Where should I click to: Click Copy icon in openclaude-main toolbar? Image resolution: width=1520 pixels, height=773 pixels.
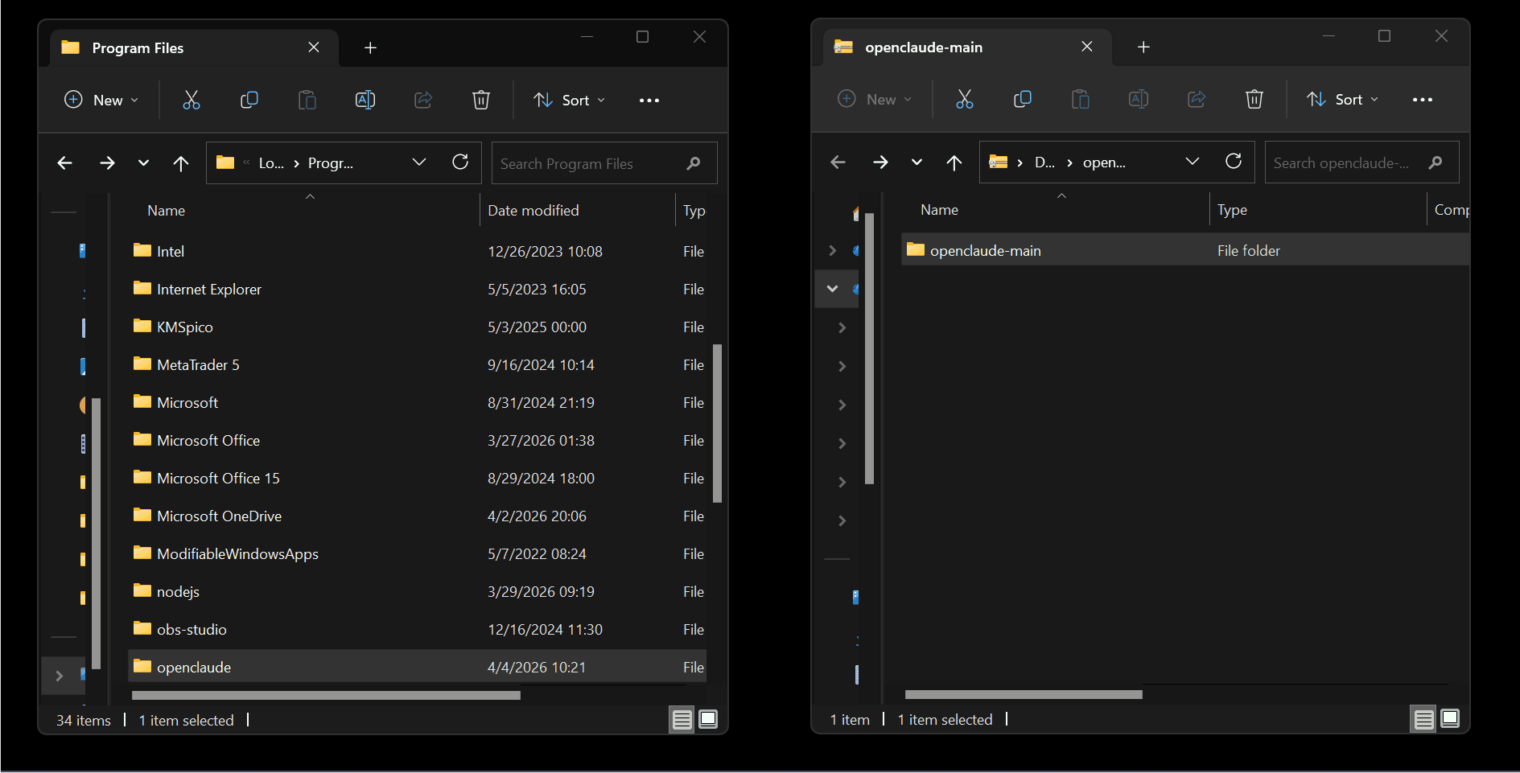(x=1023, y=99)
